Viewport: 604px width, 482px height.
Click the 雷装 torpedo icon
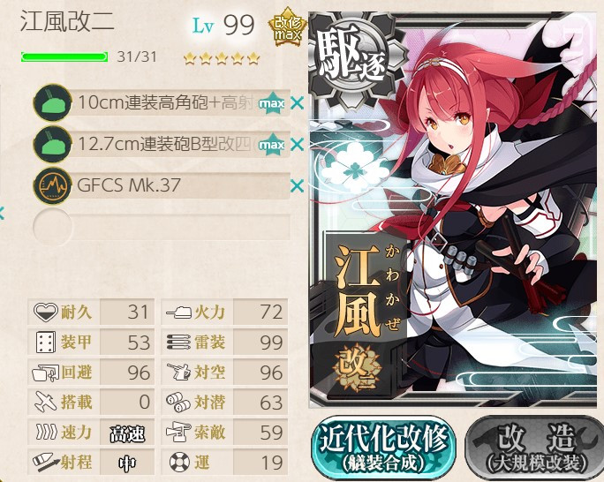tap(178, 342)
